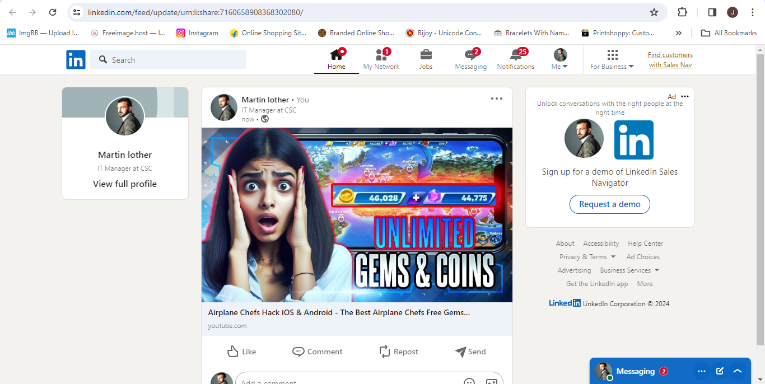This screenshot has width=765, height=384.
Task: Click the search magnifier icon
Action: pos(103,59)
